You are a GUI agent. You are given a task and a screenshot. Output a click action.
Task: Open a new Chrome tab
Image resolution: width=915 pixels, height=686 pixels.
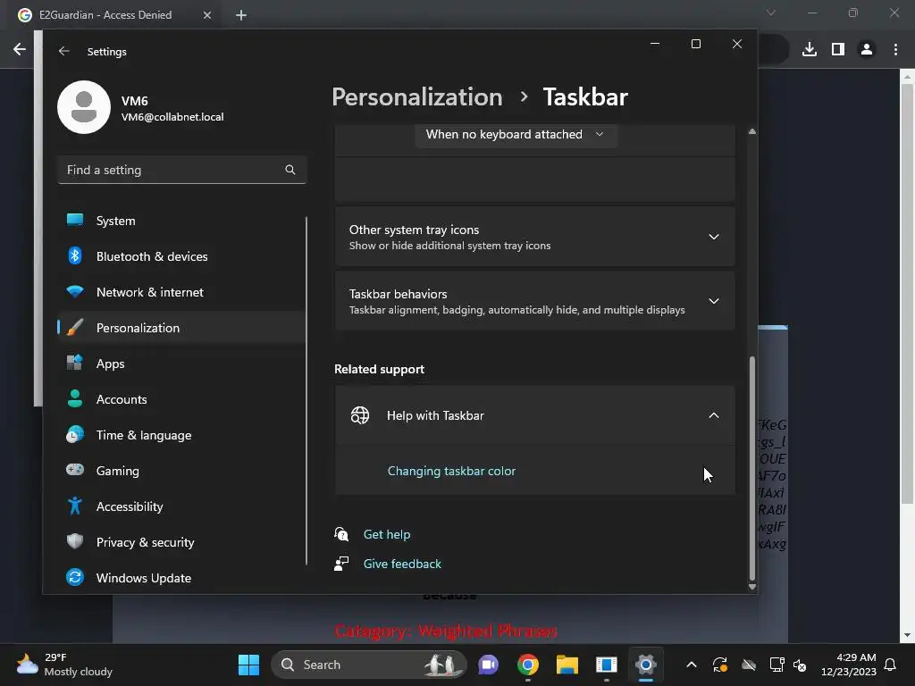click(241, 15)
